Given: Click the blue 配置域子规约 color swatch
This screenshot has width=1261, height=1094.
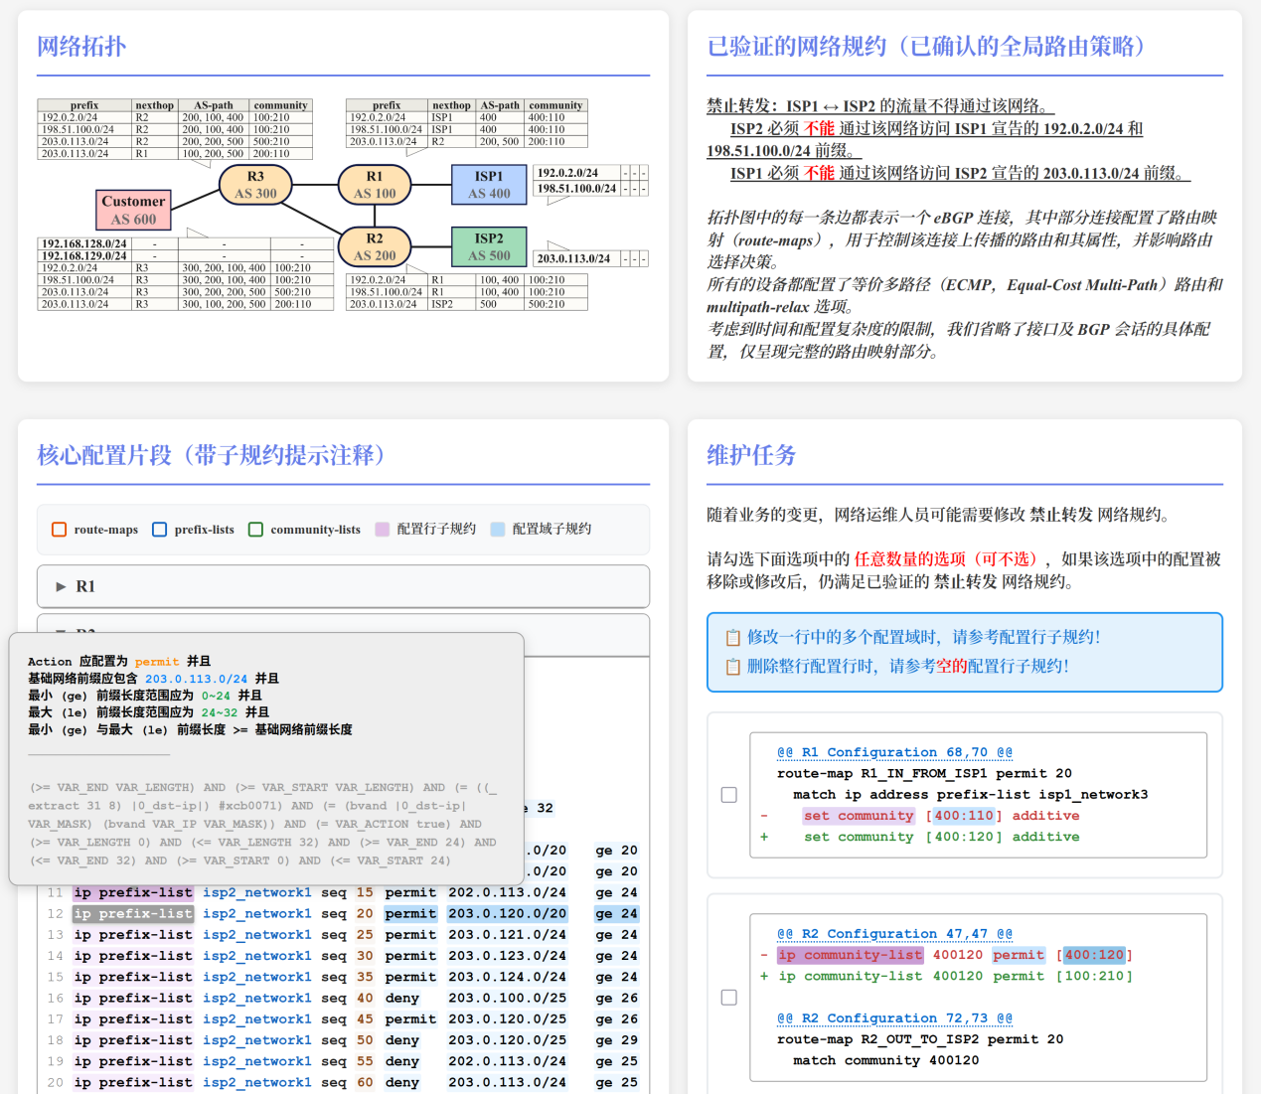Looking at the screenshot, I should [x=498, y=530].
